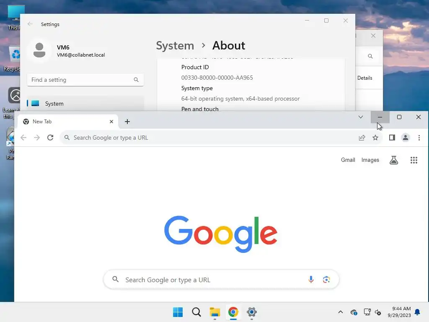Go forward in Chrome history

click(37, 138)
